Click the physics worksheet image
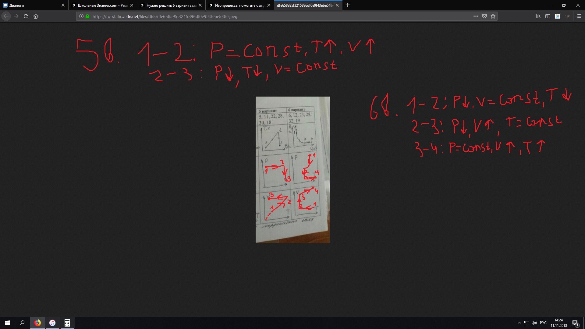Viewport: 585px width, 329px height. (x=292, y=170)
